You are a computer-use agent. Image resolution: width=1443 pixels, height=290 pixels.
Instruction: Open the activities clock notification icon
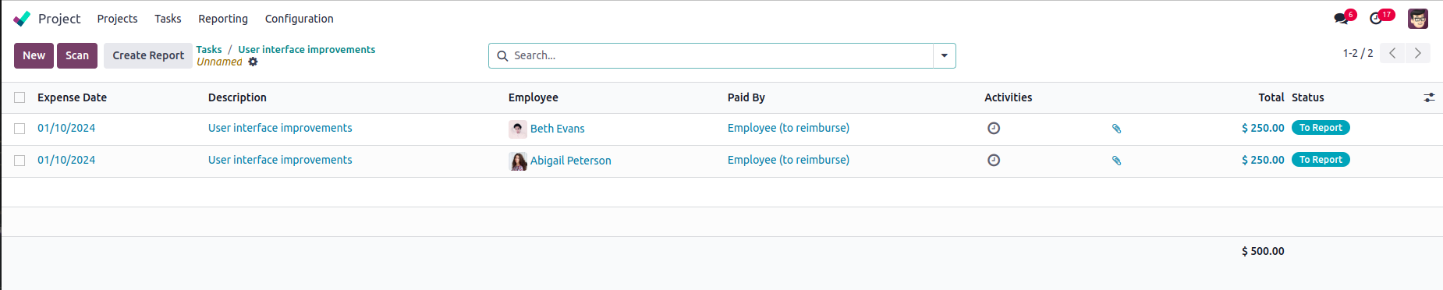[1376, 19]
